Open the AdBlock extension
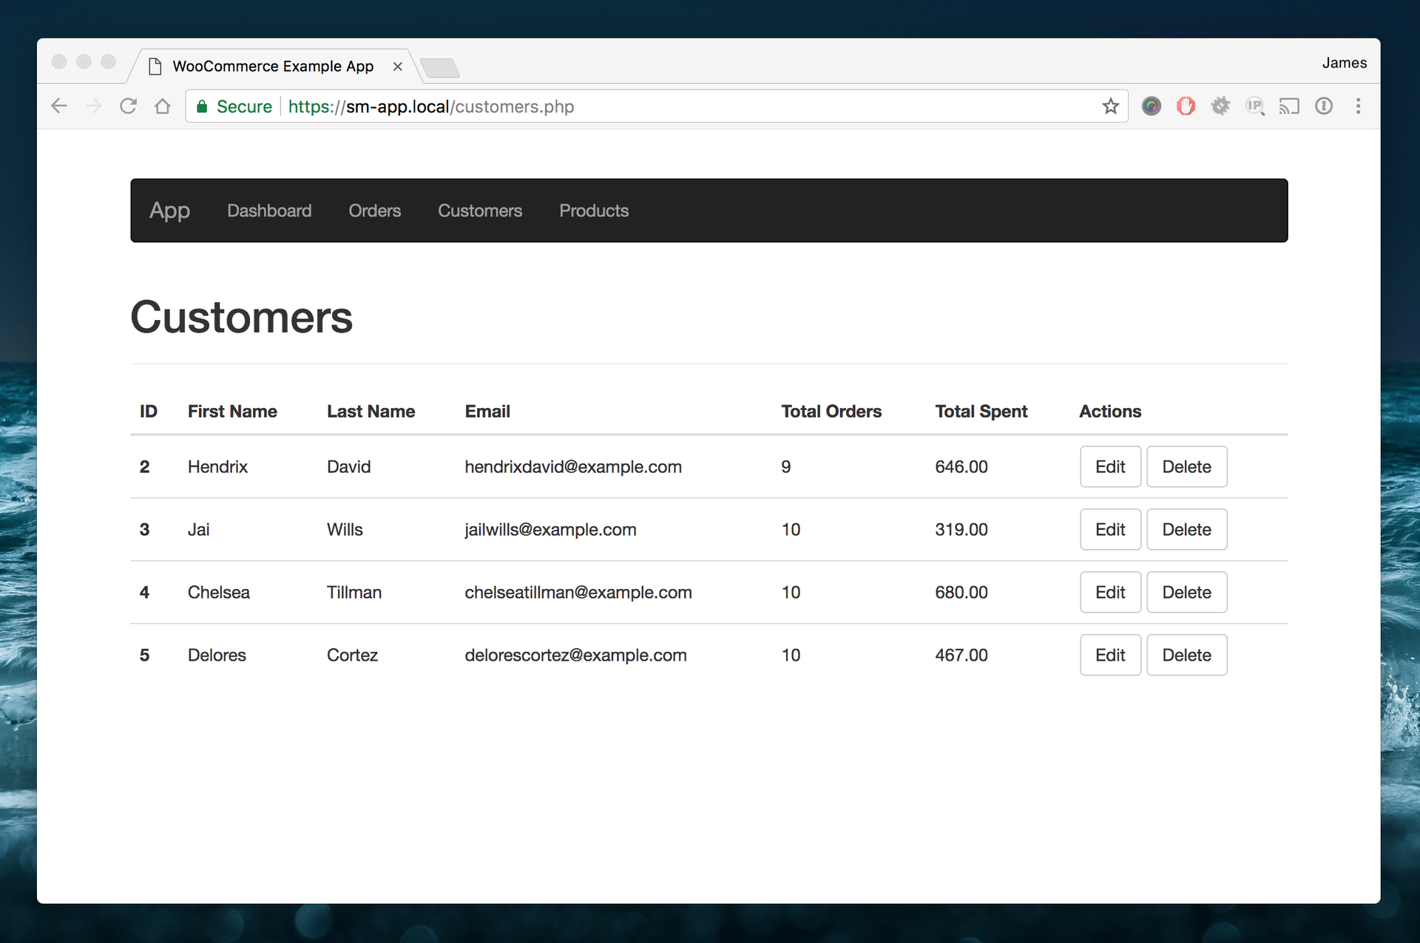Screen dimensions: 1420x943 click(x=1186, y=106)
